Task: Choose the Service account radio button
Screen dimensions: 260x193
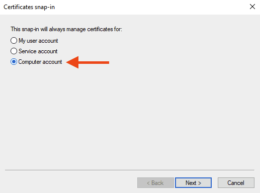Action: click(14, 51)
